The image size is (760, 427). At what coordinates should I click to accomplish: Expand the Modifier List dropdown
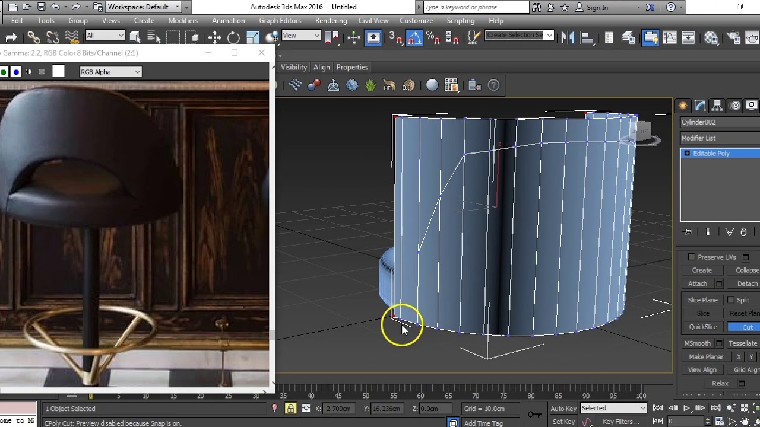[x=720, y=138]
